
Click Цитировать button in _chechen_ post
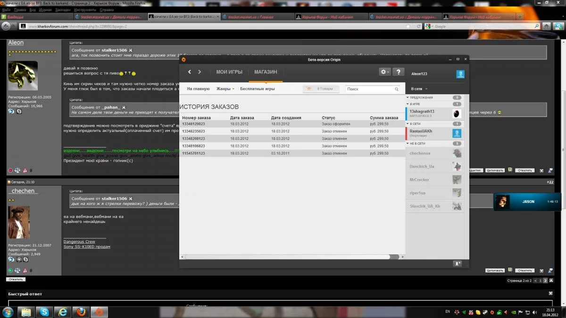pyautogui.click(x=495, y=270)
